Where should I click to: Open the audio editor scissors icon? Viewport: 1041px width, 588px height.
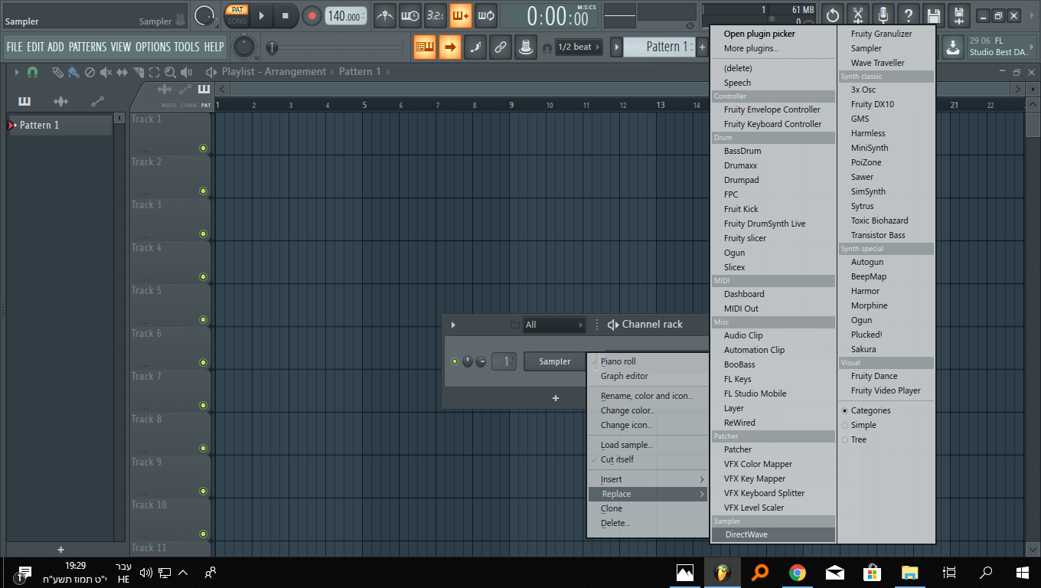857,15
